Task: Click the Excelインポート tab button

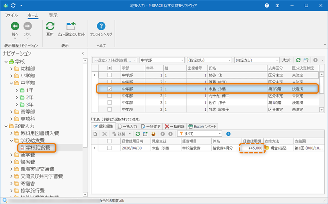Action: click(x=202, y=126)
